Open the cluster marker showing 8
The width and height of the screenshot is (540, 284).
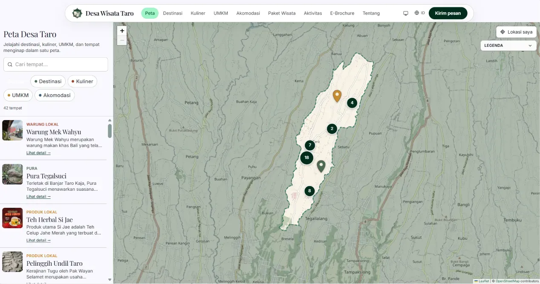(309, 191)
